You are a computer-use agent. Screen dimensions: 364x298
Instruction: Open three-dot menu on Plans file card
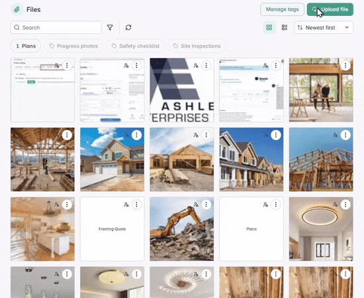pyautogui.click(x=276, y=205)
